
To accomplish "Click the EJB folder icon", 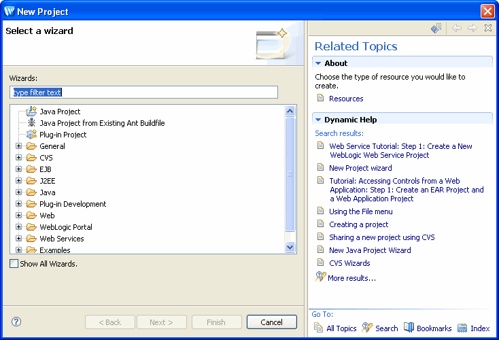I will coord(31,169).
